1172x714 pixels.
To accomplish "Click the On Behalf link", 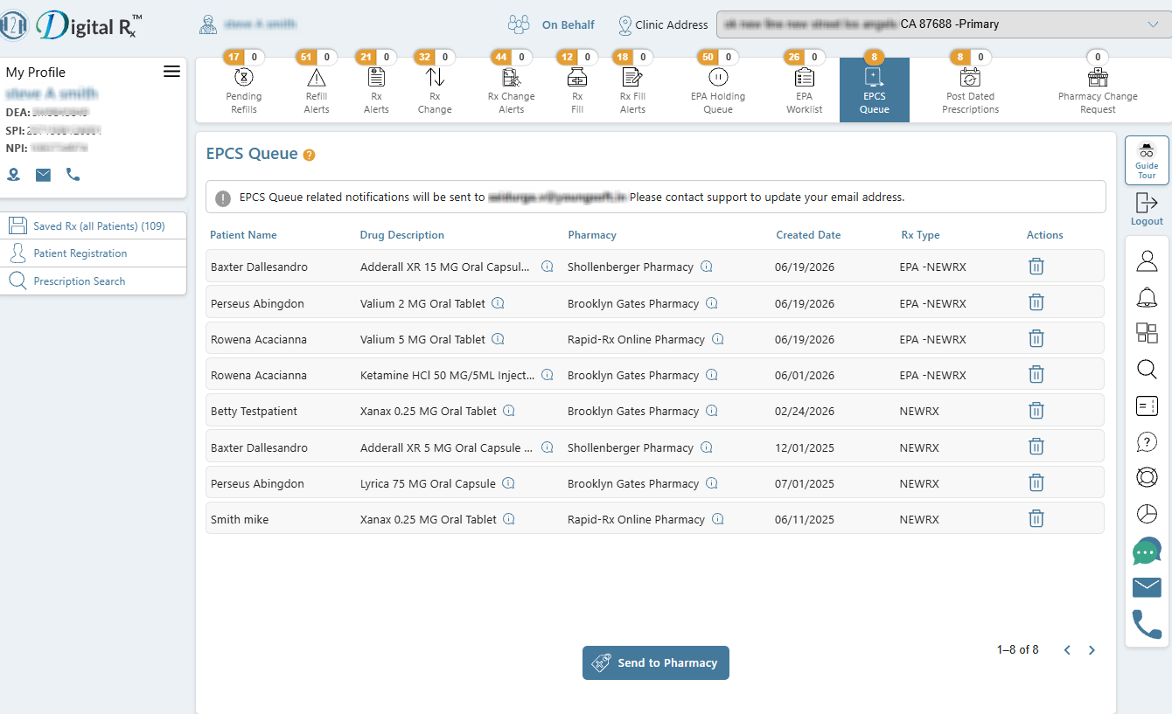I will pyautogui.click(x=568, y=24).
